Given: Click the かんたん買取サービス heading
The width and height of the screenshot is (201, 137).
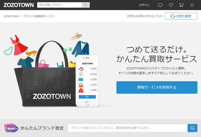Looking at the screenshot, I should click(156, 59).
